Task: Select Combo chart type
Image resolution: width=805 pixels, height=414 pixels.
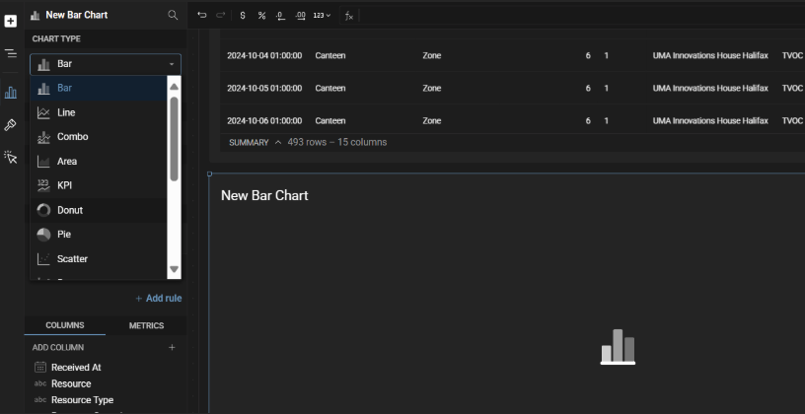Action: tap(99, 136)
